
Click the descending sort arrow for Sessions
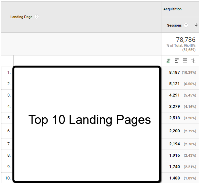196,25
